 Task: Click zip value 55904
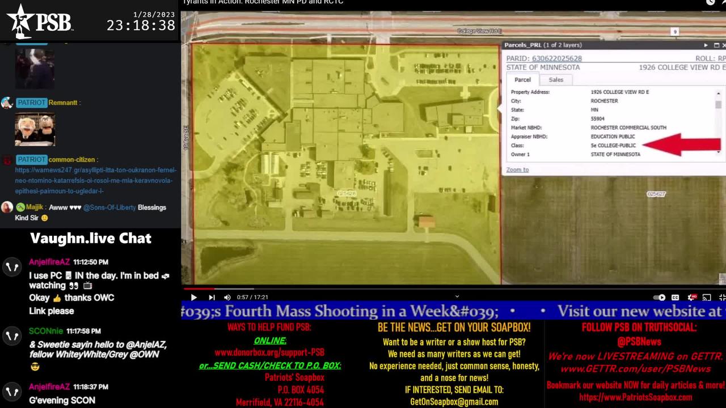(x=598, y=119)
